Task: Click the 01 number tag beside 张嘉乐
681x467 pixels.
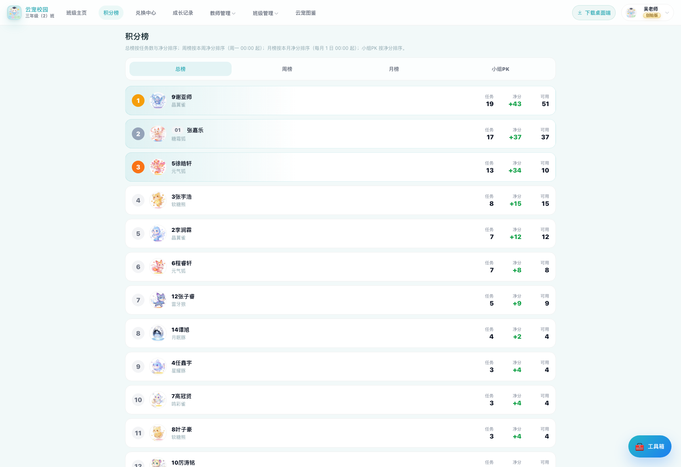Action: coord(178,130)
